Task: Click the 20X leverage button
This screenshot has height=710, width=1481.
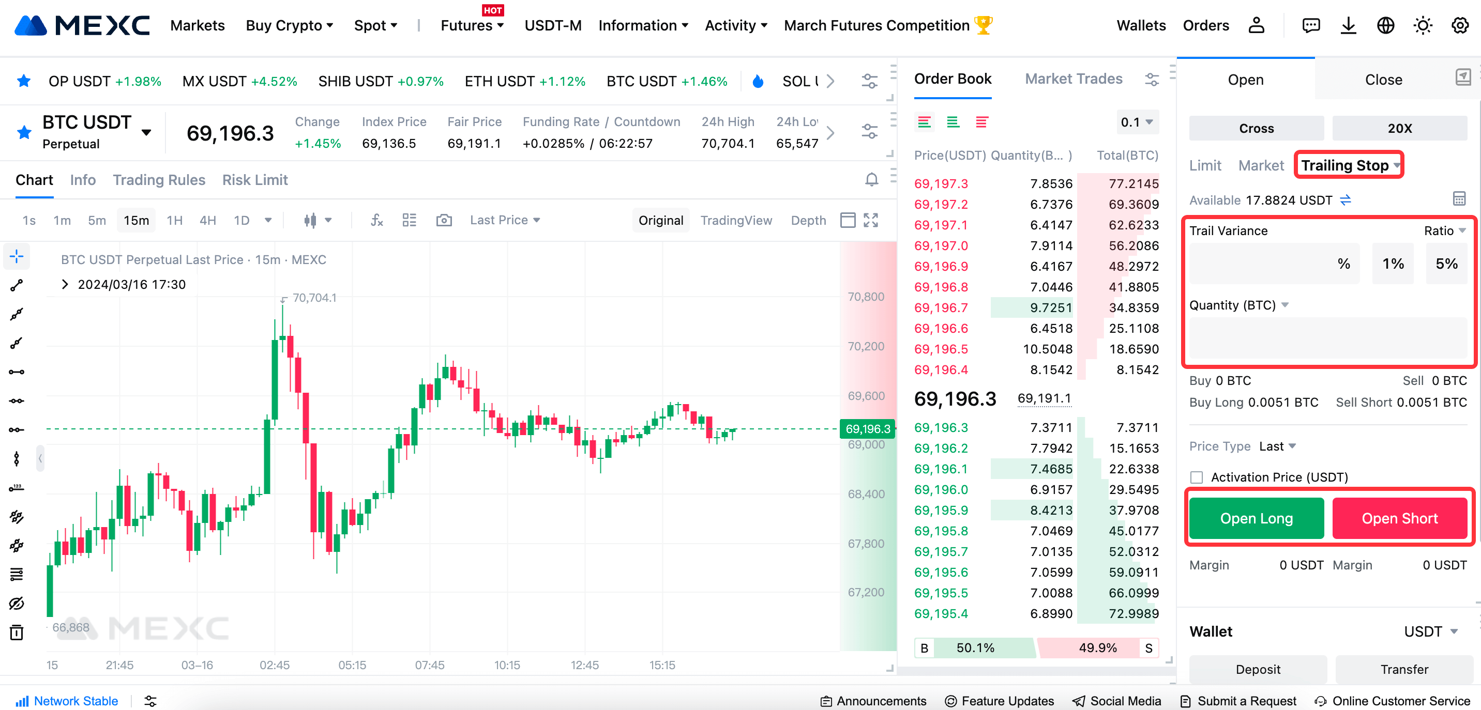Action: point(1399,128)
